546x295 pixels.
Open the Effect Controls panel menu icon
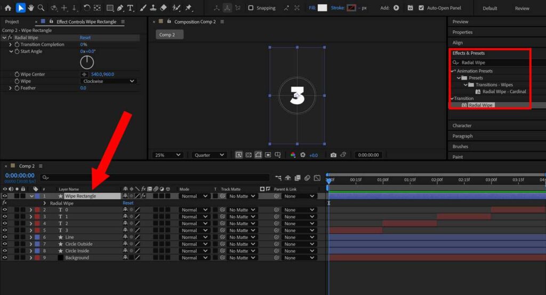(x=123, y=22)
